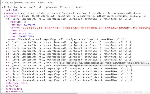Collapse the root JSON object arrow
This screenshot has width=150, height=94.
click(2, 7)
